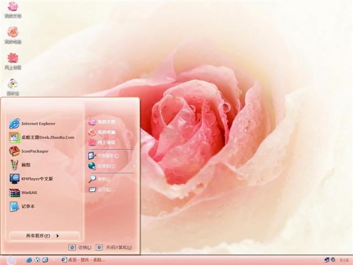Open 我的电脑 in the Start menu's right column

[106, 132]
